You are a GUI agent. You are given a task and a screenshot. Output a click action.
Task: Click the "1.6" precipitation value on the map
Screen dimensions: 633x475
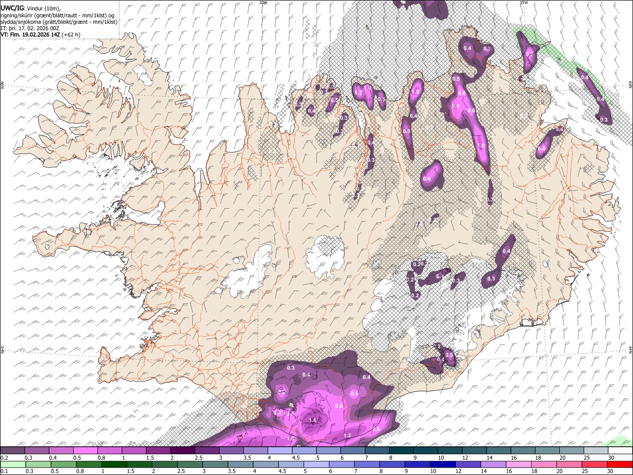tap(313, 421)
